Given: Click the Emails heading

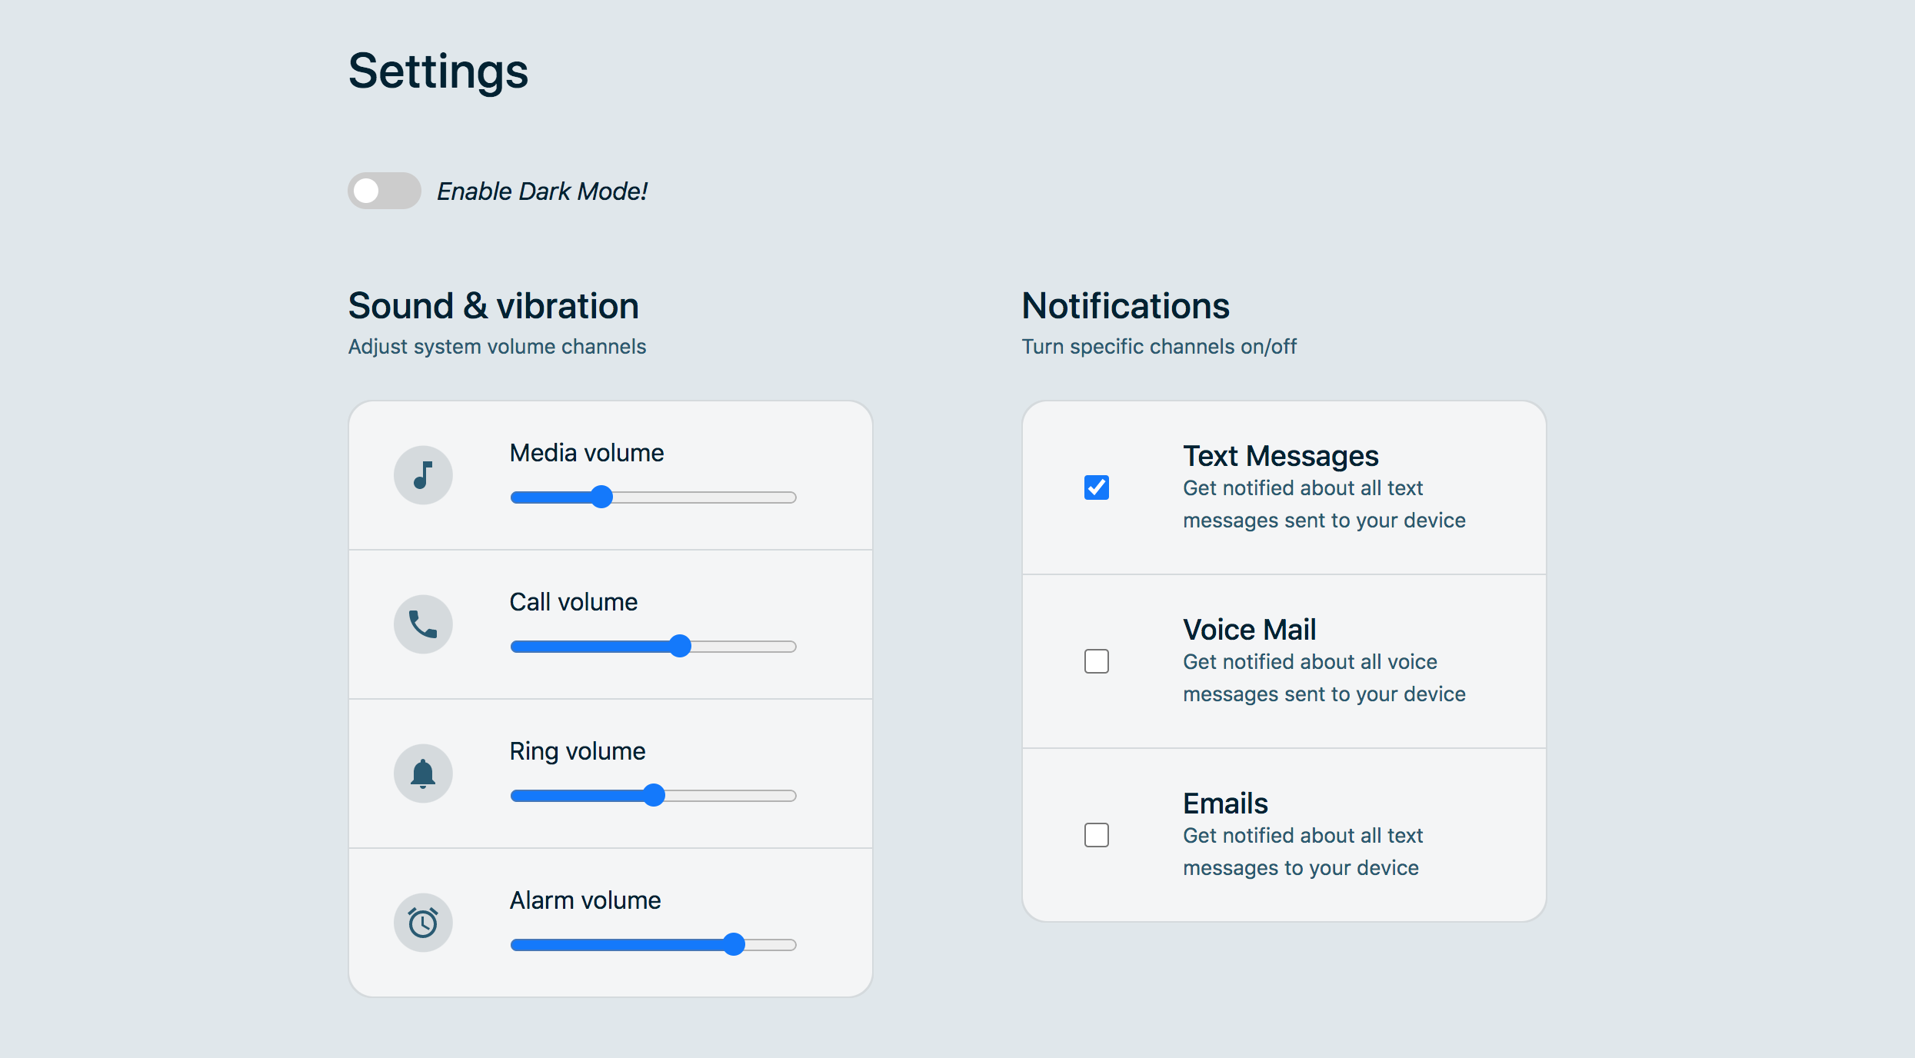Looking at the screenshot, I should click(x=1225, y=803).
